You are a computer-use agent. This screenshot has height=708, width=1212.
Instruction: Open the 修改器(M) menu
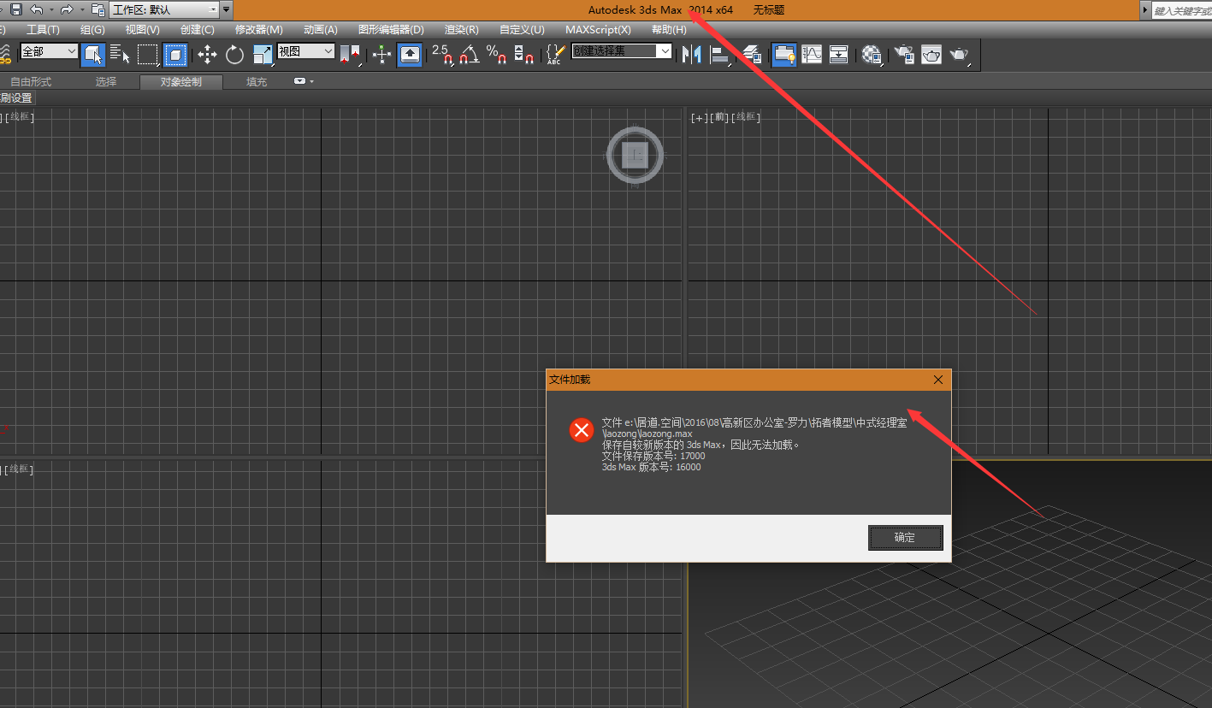coord(259,29)
